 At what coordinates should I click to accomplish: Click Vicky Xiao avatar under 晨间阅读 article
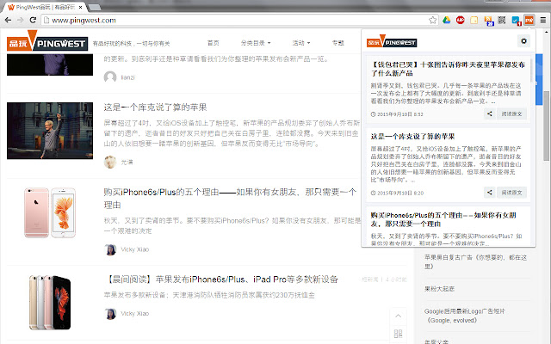tap(110, 313)
